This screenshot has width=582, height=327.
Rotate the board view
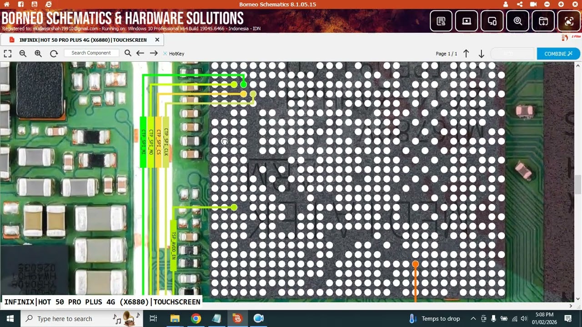54,54
